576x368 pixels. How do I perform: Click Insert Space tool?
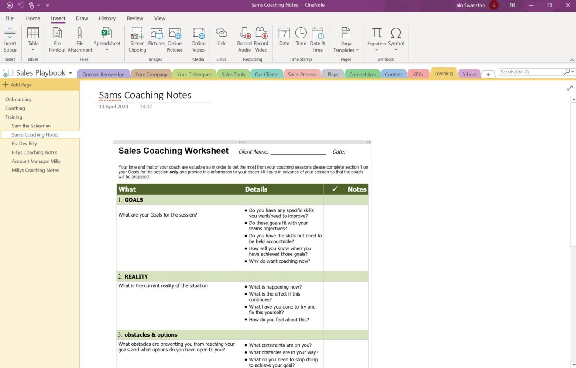click(10, 39)
